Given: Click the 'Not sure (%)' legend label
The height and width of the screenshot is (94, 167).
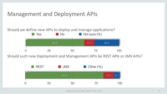Looking at the screenshot, I should [x=92, y=34].
